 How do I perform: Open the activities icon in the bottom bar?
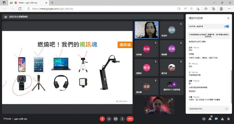point(222,119)
